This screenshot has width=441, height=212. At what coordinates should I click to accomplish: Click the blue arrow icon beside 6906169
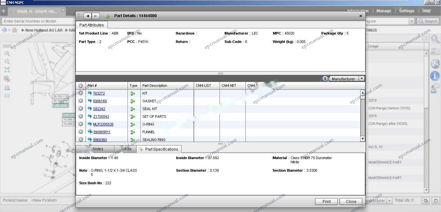point(89,101)
